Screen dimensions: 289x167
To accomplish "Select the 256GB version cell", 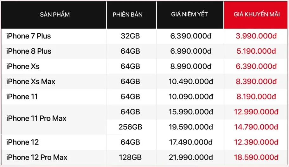I will pos(130,127).
